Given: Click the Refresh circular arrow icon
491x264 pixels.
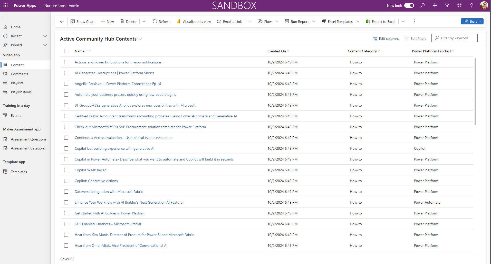Looking at the screenshot, I should (x=155, y=22).
